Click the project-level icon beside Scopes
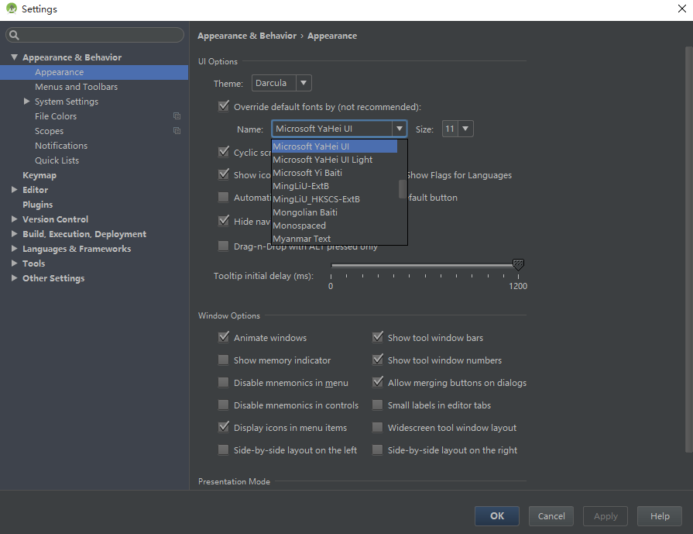The height and width of the screenshot is (534, 693). click(177, 131)
